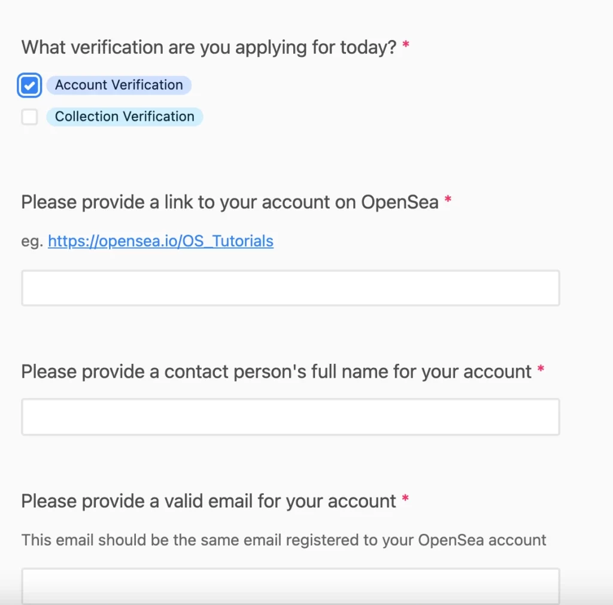Screen dimensions: 613x605
Task: Click the red asterisk after the OpenSea link question
Action: tap(448, 199)
